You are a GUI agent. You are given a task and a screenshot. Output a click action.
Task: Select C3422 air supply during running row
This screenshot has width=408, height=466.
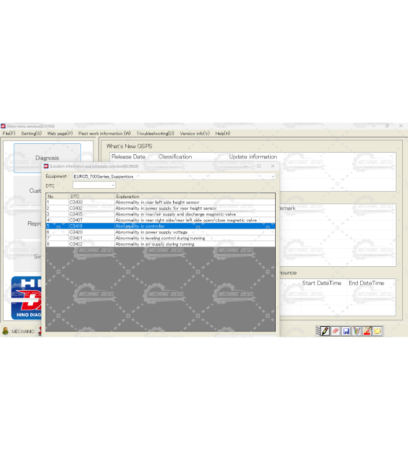tap(157, 244)
